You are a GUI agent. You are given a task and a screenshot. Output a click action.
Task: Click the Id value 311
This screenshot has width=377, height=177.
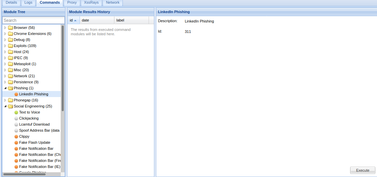tap(188, 32)
